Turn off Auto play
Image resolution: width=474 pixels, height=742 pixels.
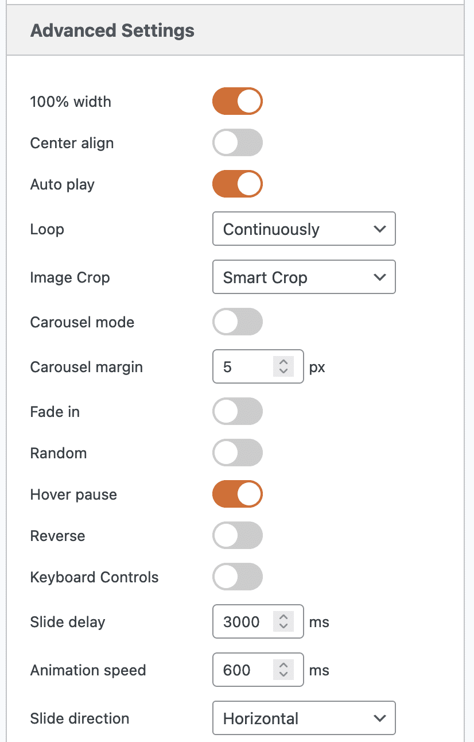click(x=238, y=184)
